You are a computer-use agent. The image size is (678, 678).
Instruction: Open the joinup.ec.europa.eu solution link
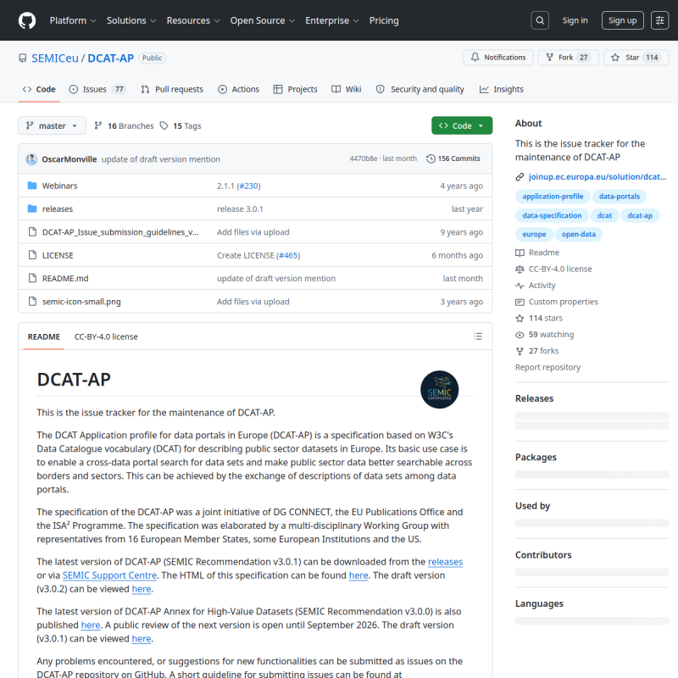(x=597, y=176)
